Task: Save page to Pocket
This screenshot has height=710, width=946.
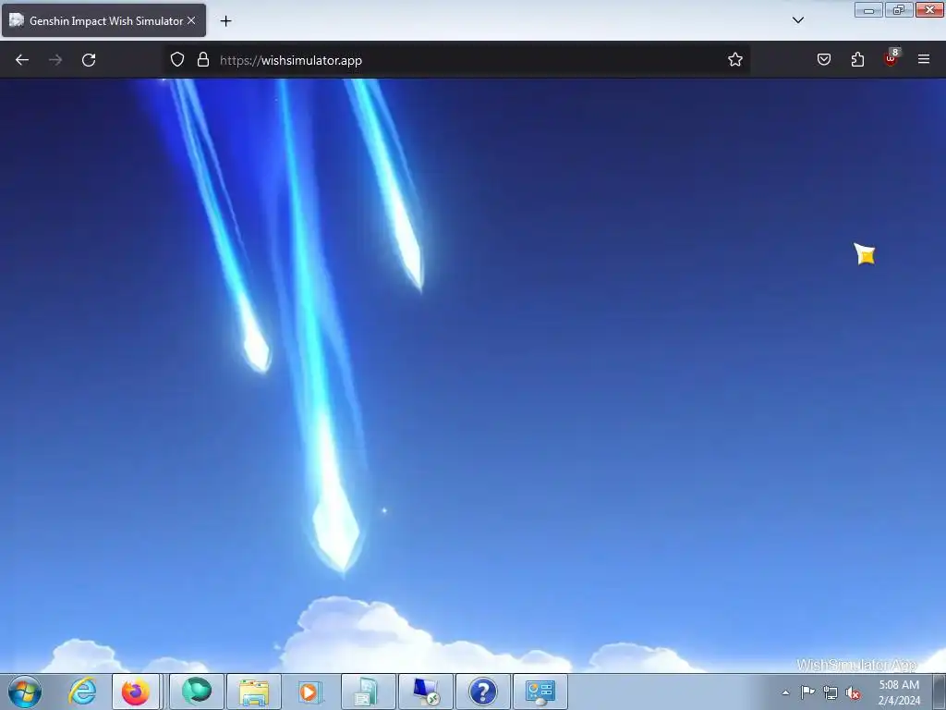Action: click(x=823, y=60)
